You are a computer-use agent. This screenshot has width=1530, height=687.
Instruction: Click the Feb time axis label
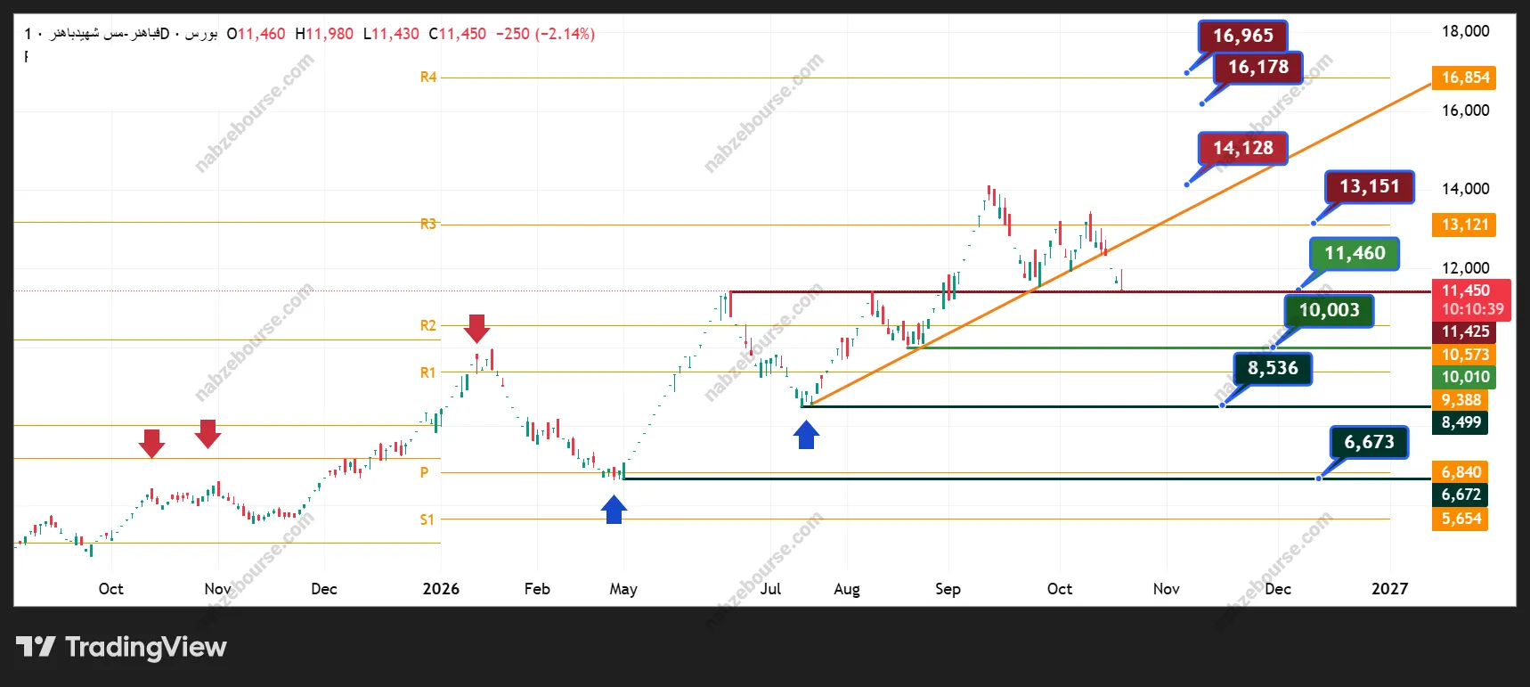(537, 589)
